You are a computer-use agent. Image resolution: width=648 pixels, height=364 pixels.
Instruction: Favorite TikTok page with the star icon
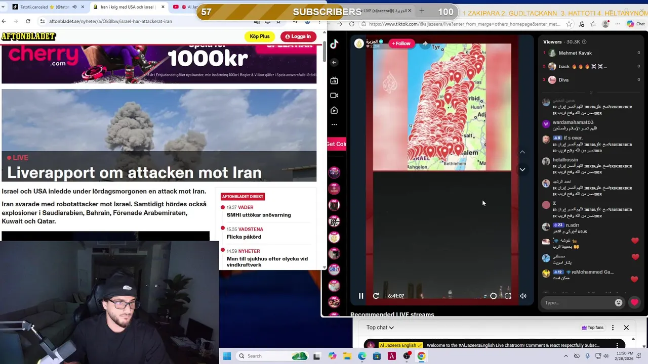[570, 24]
